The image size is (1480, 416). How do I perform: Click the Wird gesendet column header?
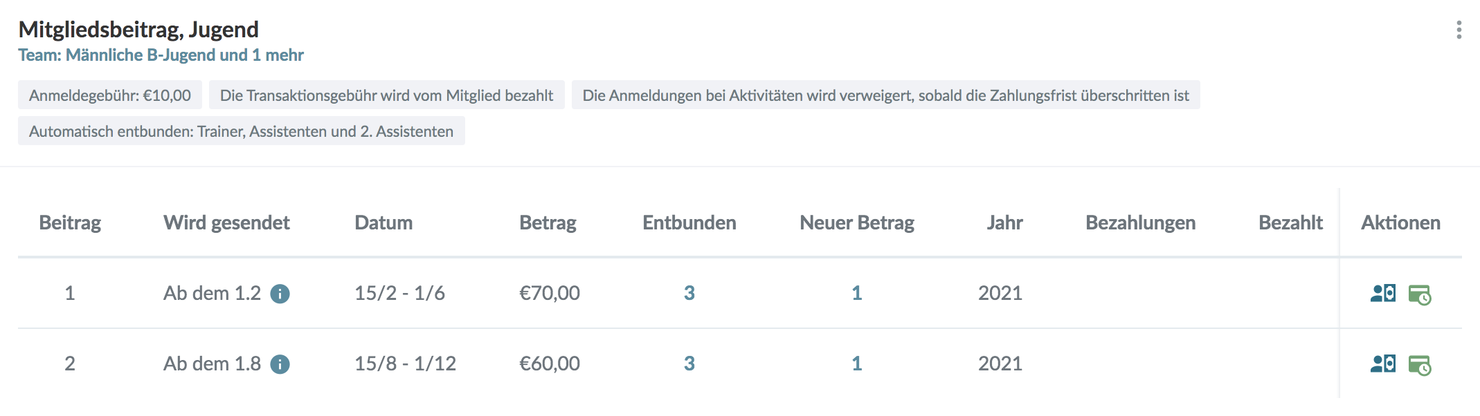click(x=226, y=223)
